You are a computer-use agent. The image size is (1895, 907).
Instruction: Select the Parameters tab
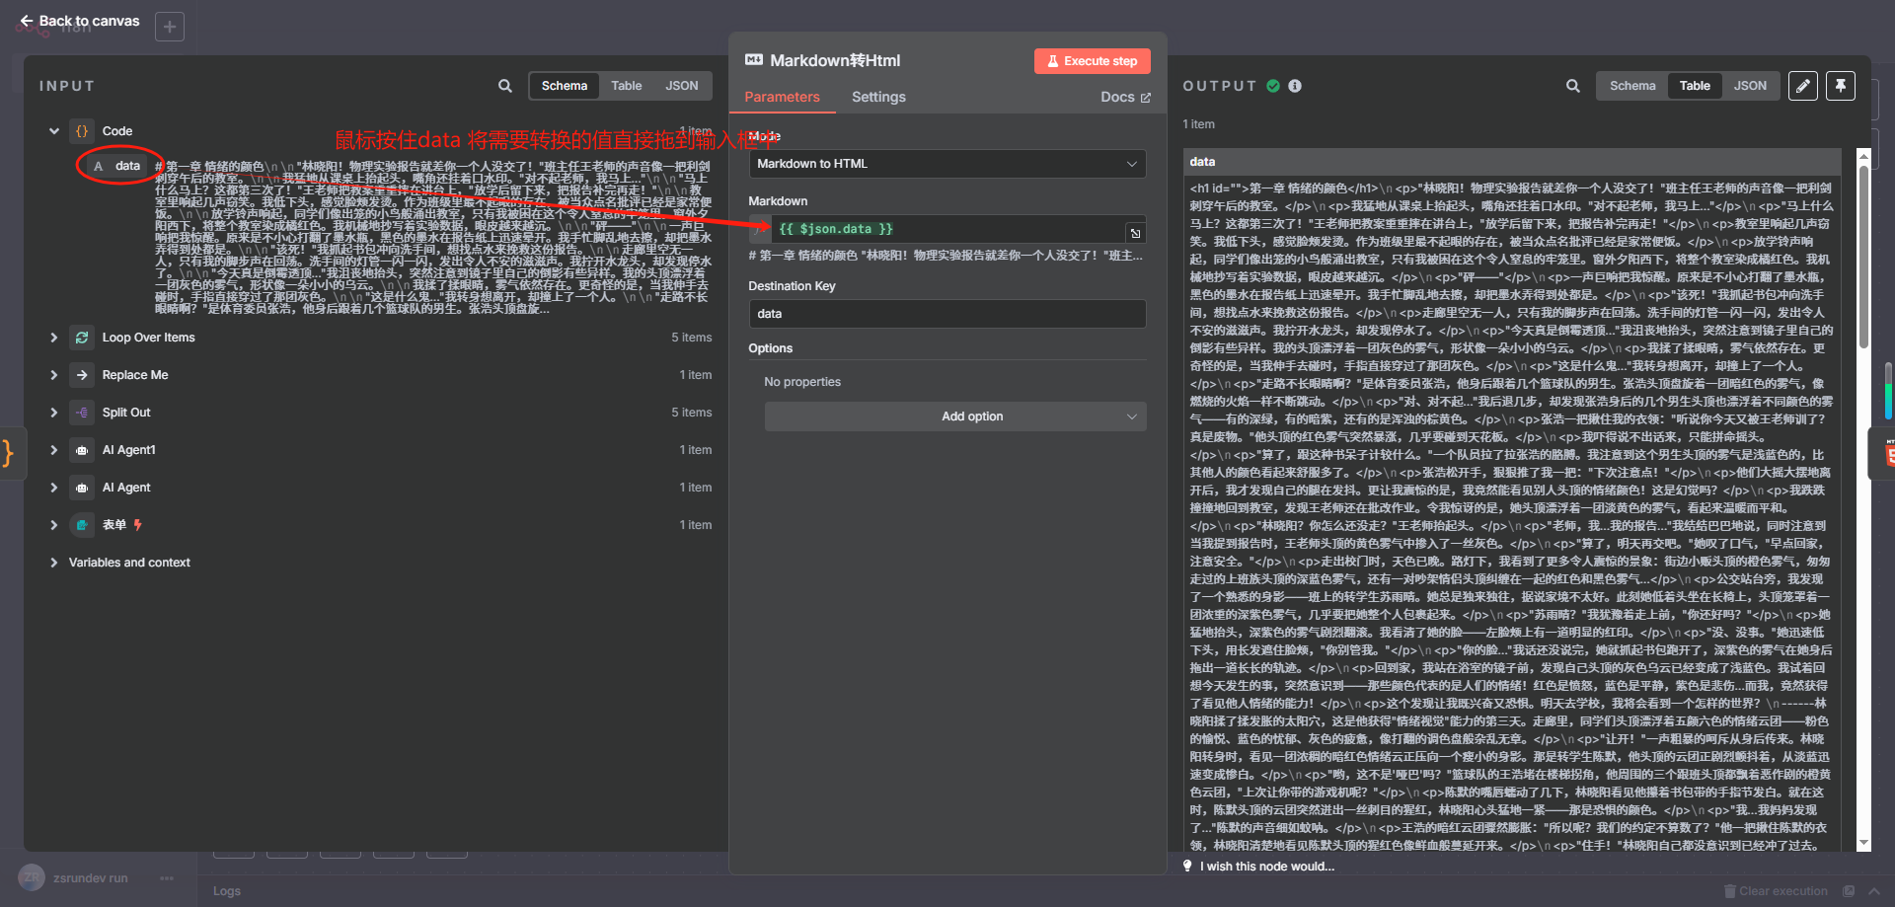tap(782, 97)
